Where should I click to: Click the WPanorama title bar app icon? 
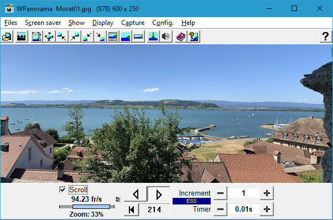pos(9,8)
